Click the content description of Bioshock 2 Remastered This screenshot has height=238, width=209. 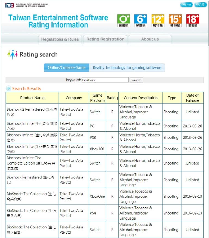[136, 112]
